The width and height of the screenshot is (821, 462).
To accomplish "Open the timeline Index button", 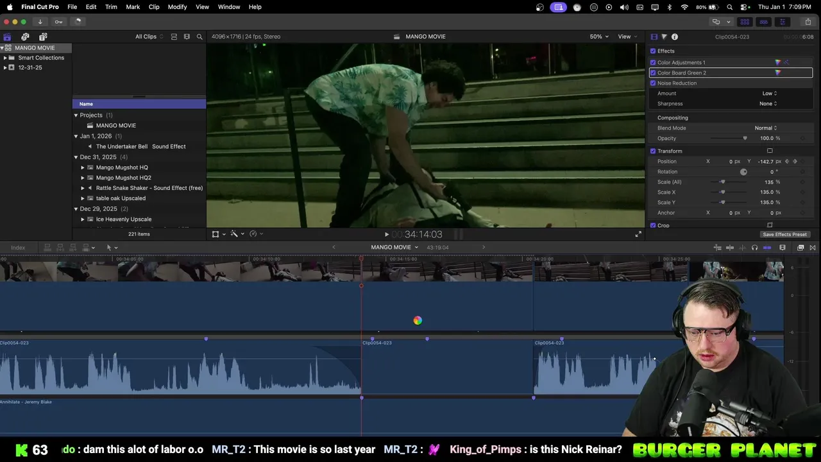I will point(18,248).
